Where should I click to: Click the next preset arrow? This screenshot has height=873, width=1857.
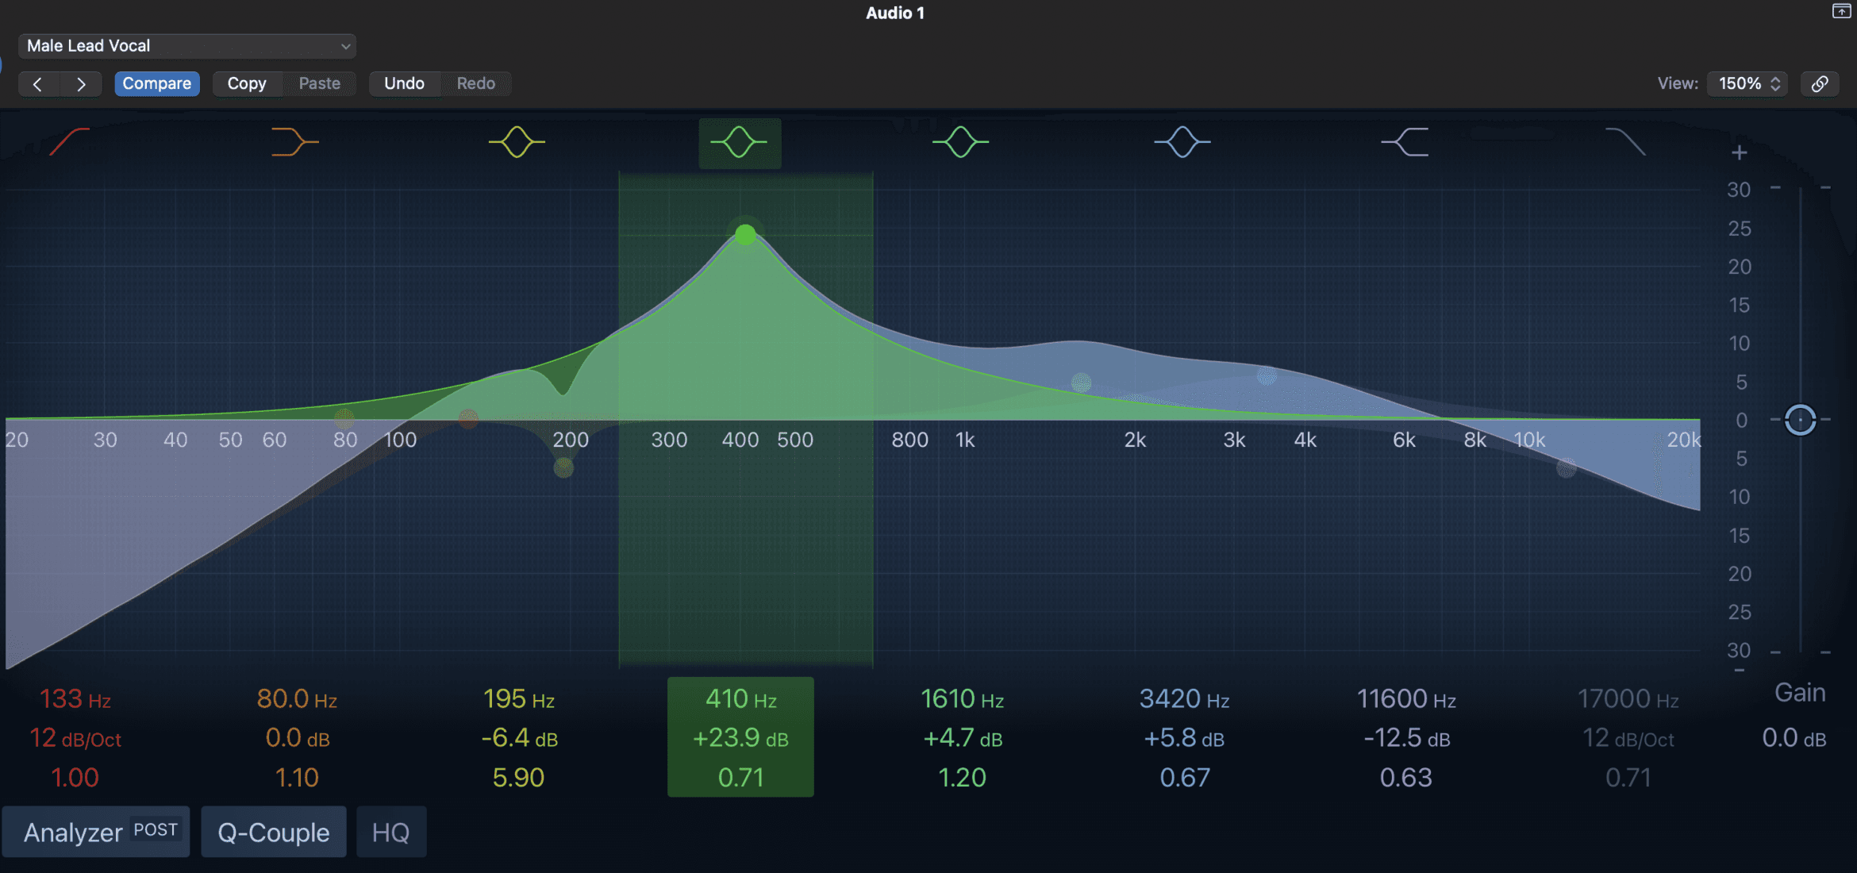click(82, 83)
